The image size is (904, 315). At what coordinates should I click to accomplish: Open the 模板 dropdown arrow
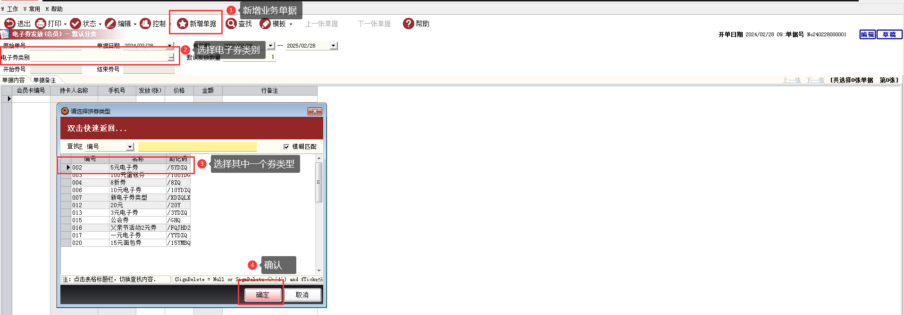click(x=291, y=24)
